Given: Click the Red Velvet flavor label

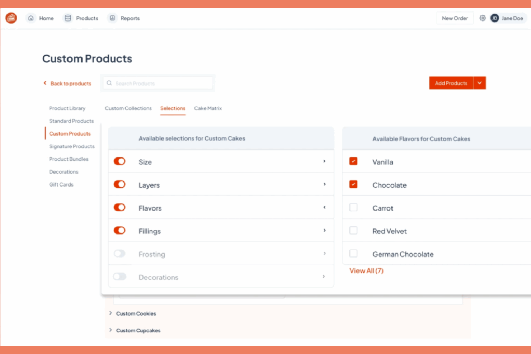Looking at the screenshot, I should [x=389, y=231].
